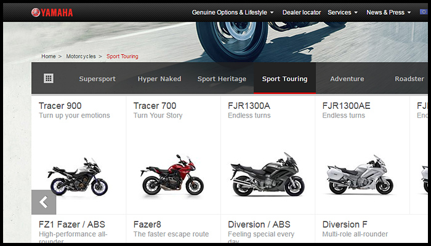431x246 pixels.
Task: Click the FJR1300A motorcycle image
Action: click(x=267, y=174)
